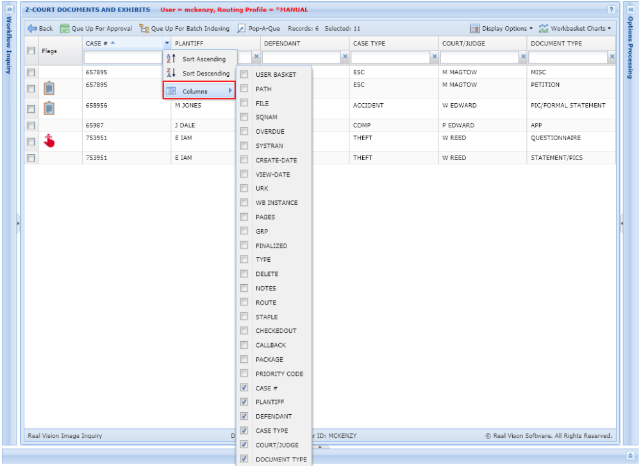The height and width of the screenshot is (466, 641).
Task: Open the CASE # column header dropdown arrow
Action: point(167,43)
